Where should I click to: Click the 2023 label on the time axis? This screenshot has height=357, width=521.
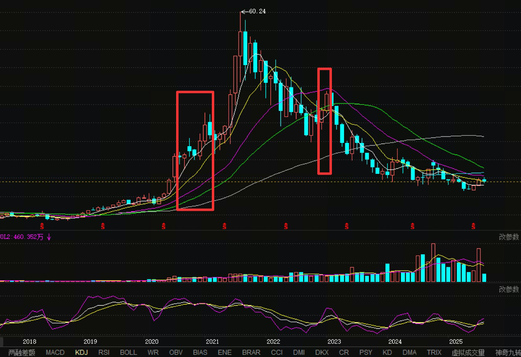click(334, 342)
